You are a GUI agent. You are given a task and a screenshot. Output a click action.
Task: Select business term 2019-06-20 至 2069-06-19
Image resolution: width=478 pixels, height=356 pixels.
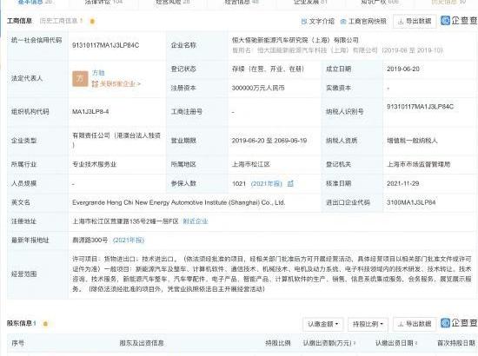pyautogui.click(x=269, y=141)
